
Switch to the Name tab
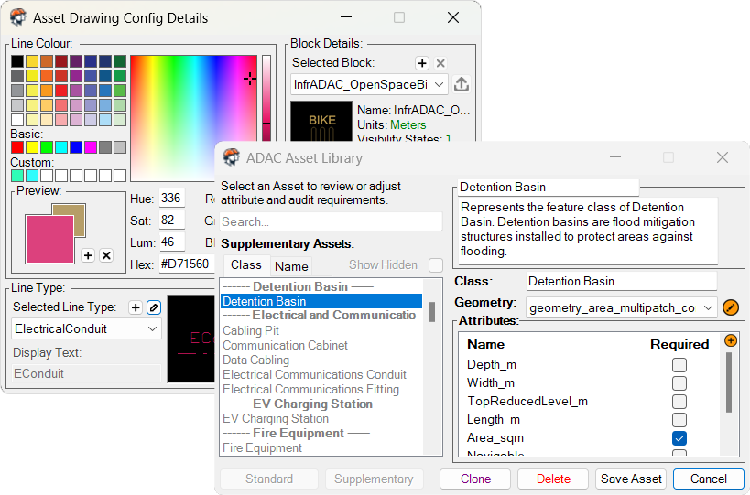(x=291, y=266)
